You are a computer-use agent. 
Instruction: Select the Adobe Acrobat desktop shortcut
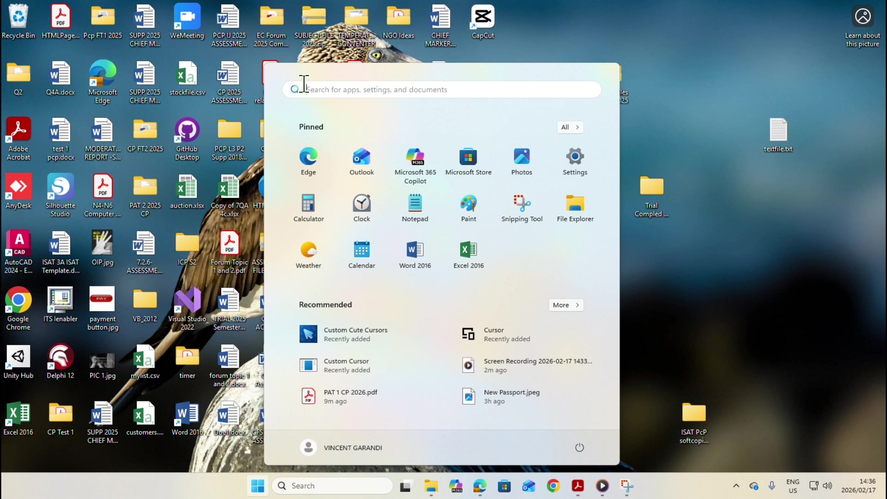tap(18, 139)
